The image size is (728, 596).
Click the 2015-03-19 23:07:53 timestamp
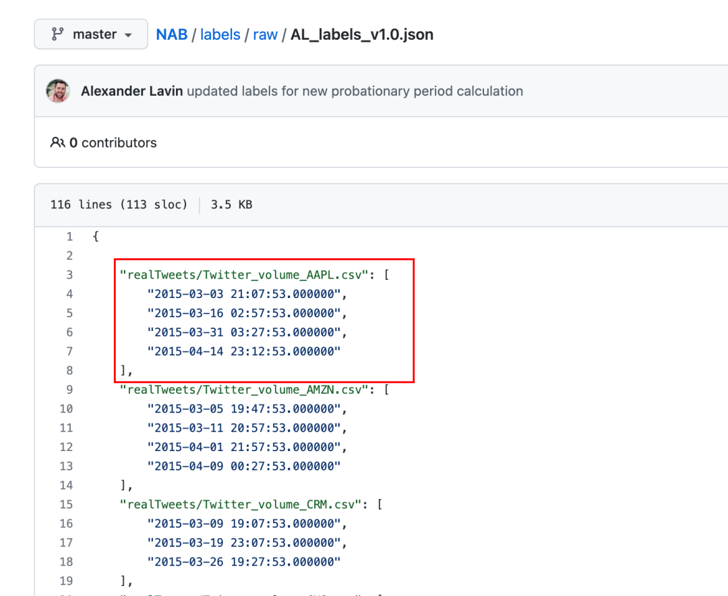244,543
